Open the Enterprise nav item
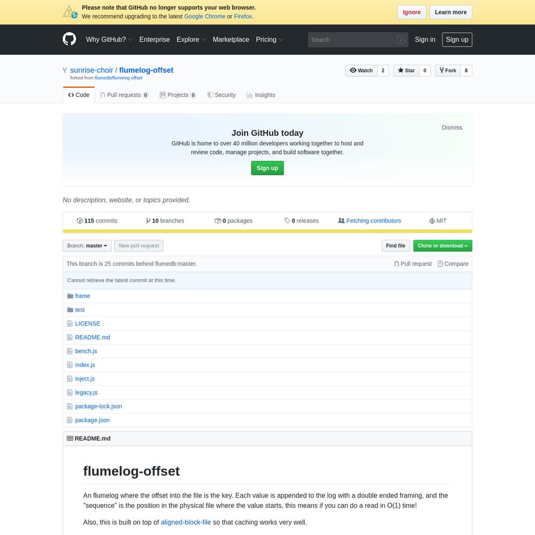Image resolution: width=535 pixels, height=535 pixels. 155,40
